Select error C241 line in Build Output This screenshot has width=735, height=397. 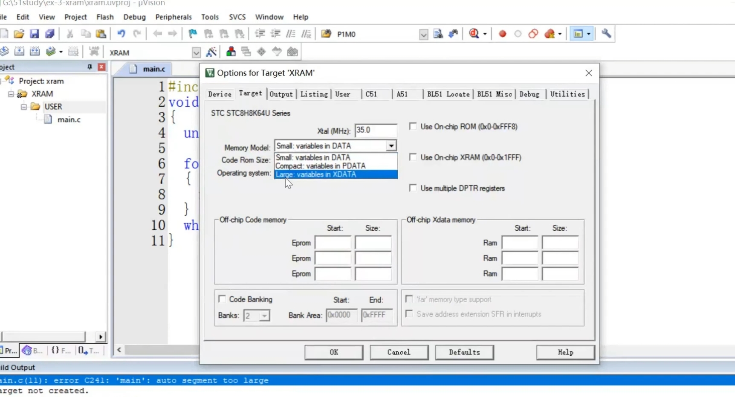pos(367,380)
